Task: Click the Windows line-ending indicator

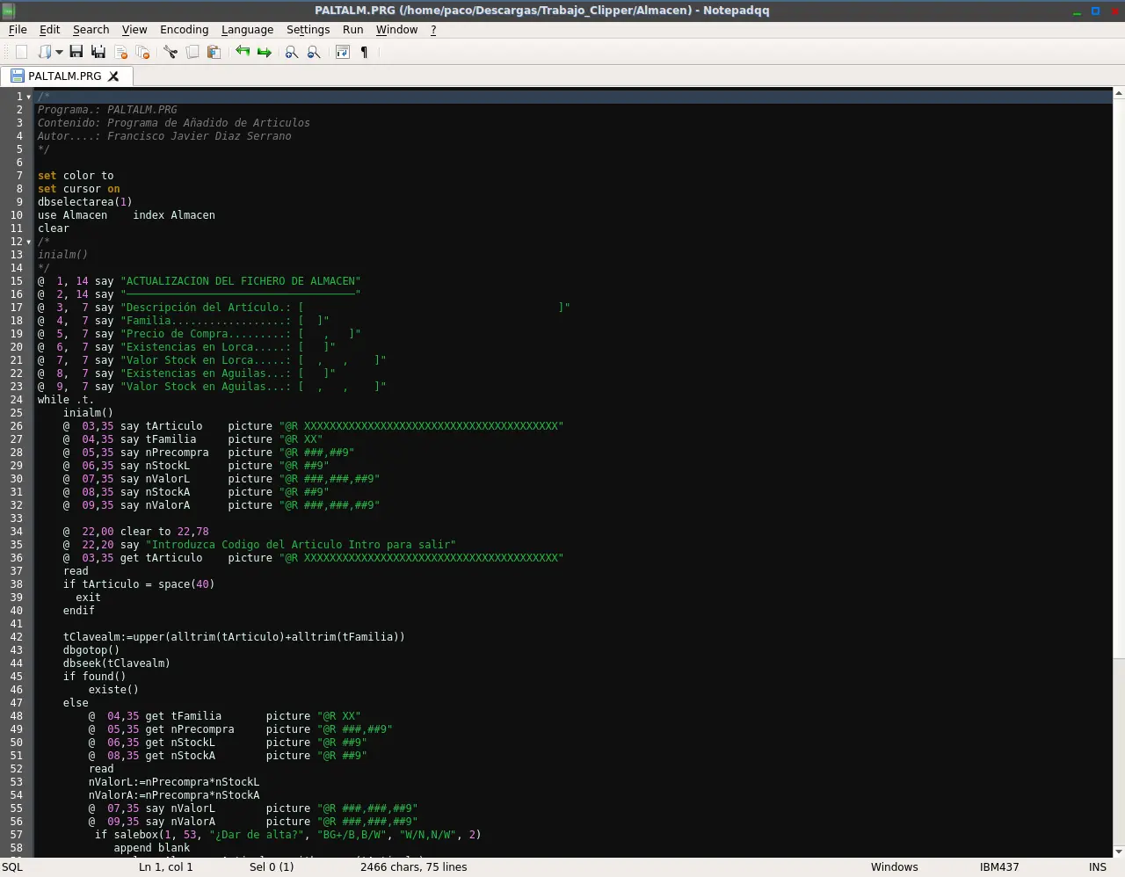Action: (x=895, y=867)
